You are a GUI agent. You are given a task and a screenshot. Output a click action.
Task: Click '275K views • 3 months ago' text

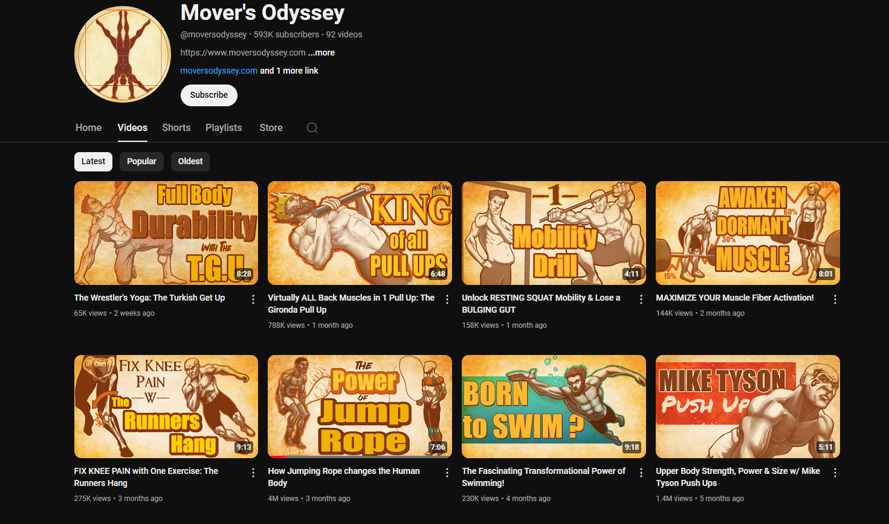(118, 499)
